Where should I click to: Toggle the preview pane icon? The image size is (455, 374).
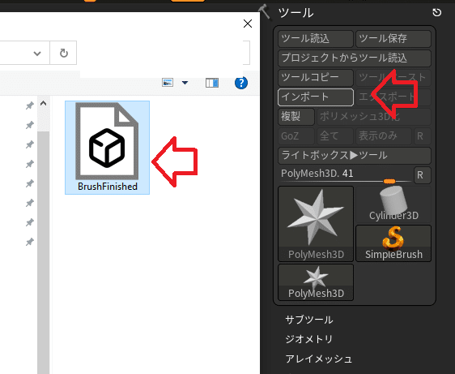(212, 83)
